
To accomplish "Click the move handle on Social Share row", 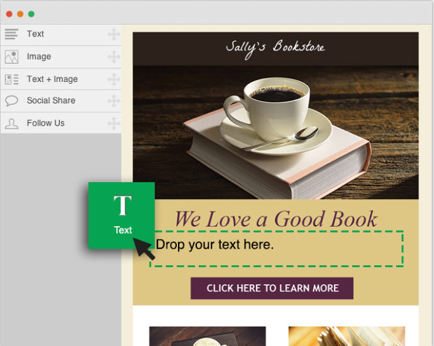I will 113,101.
